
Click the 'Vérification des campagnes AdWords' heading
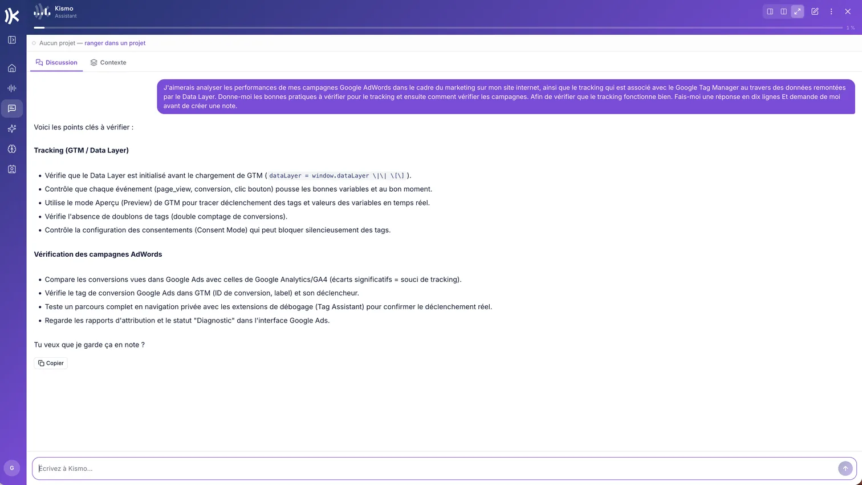tap(98, 254)
